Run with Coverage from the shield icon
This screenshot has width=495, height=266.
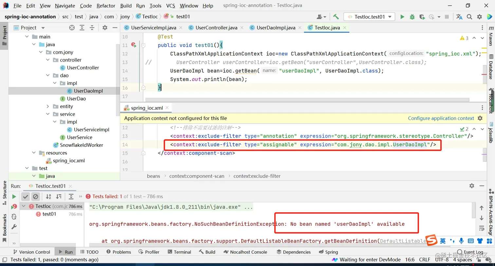[x=422, y=17]
